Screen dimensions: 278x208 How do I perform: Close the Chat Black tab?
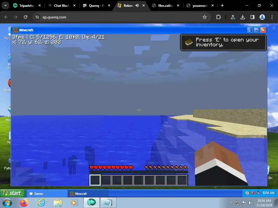74,5
